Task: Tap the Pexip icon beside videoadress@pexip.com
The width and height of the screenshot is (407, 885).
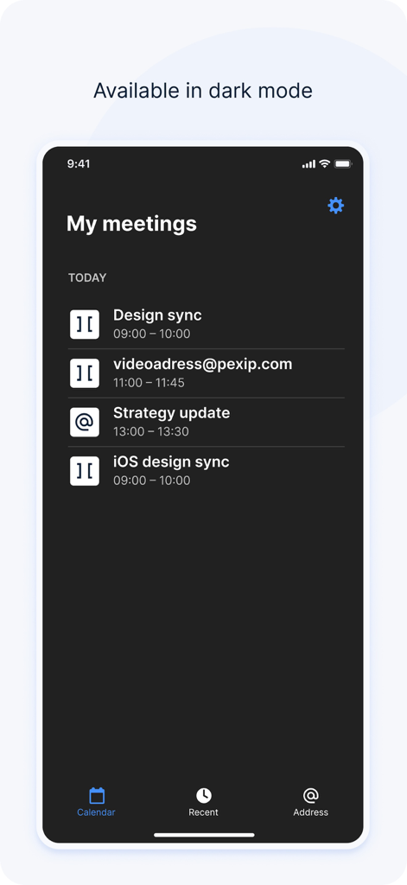Action: tap(85, 373)
